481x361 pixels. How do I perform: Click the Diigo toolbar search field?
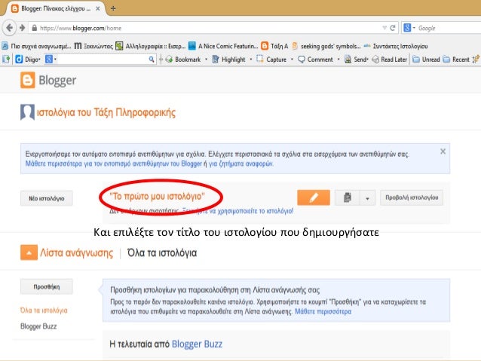(x=103, y=60)
